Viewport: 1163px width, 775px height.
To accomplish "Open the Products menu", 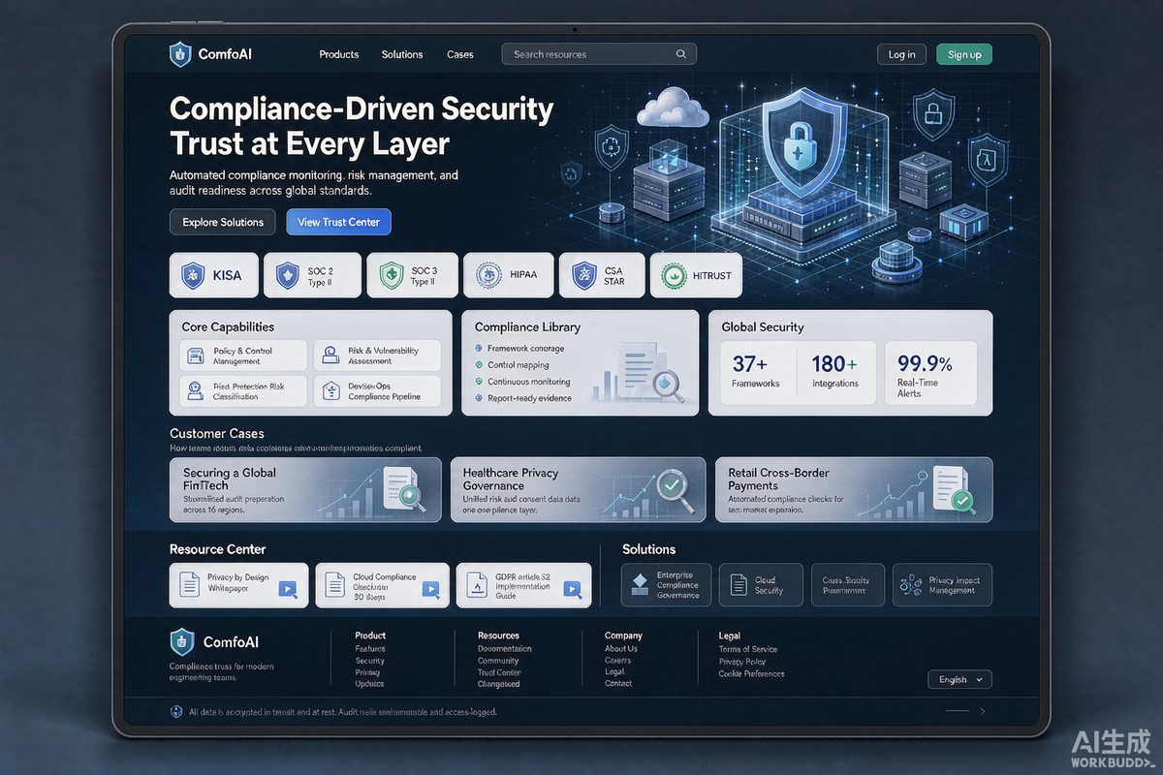I will pyautogui.click(x=339, y=54).
